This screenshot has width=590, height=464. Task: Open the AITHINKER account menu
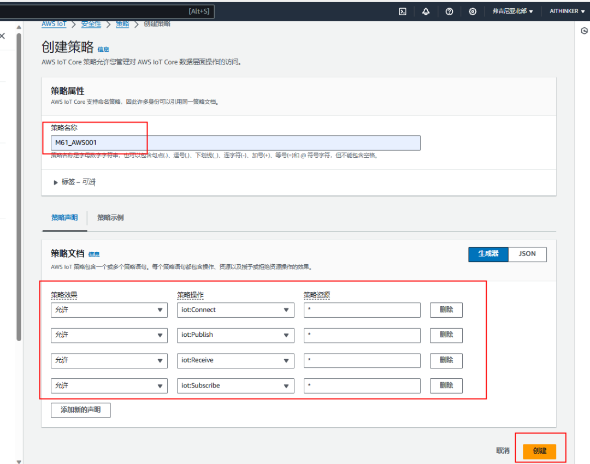(x=567, y=11)
